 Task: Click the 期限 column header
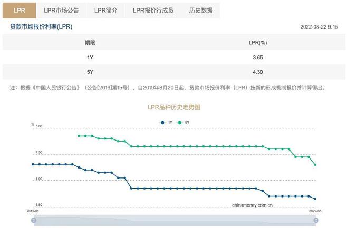90,43
